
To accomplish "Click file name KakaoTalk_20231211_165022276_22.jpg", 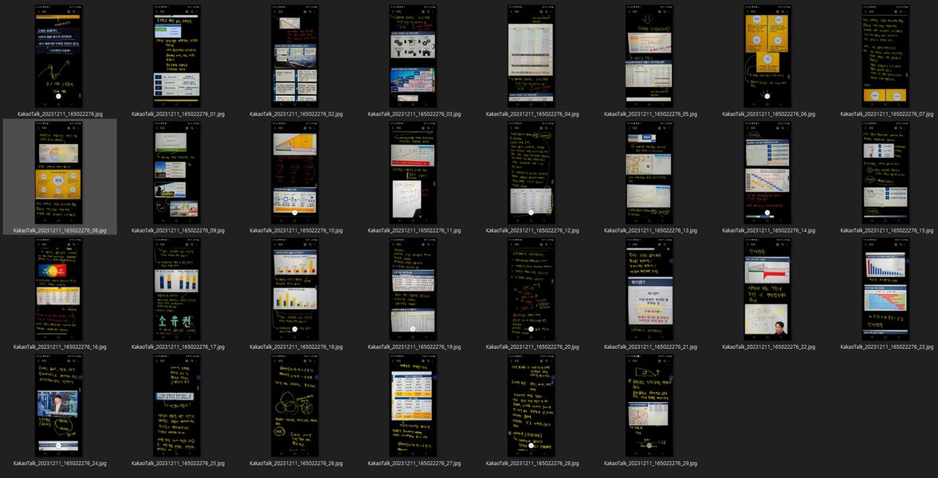I will (769, 347).
